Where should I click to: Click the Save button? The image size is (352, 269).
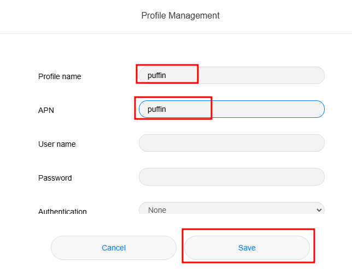click(x=247, y=248)
